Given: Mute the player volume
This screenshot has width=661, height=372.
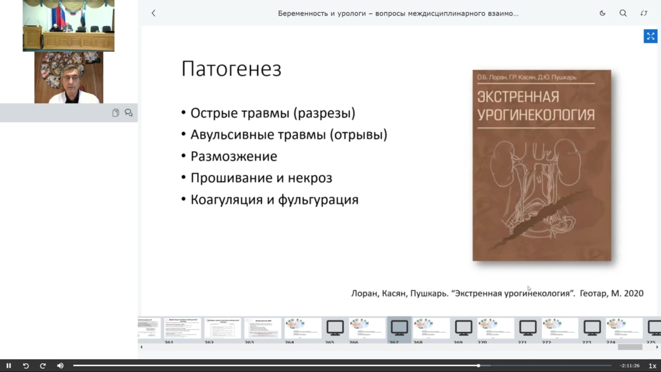Looking at the screenshot, I should [60, 366].
